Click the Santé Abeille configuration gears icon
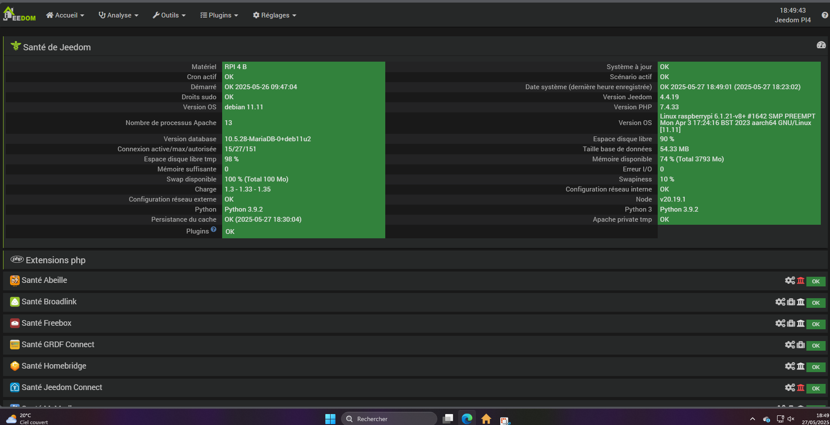This screenshot has width=830, height=425. pyautogui.click(x=790, y=281)
